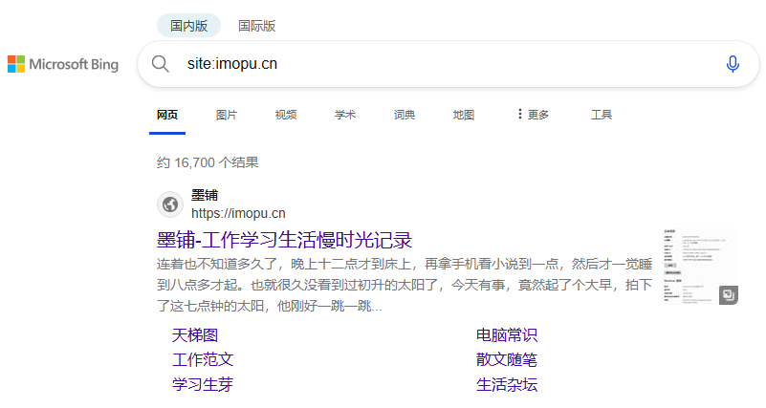The height and width of the screenshot is (408, 766).
Task: Activate microphone voice search
Action: (733, 64)
